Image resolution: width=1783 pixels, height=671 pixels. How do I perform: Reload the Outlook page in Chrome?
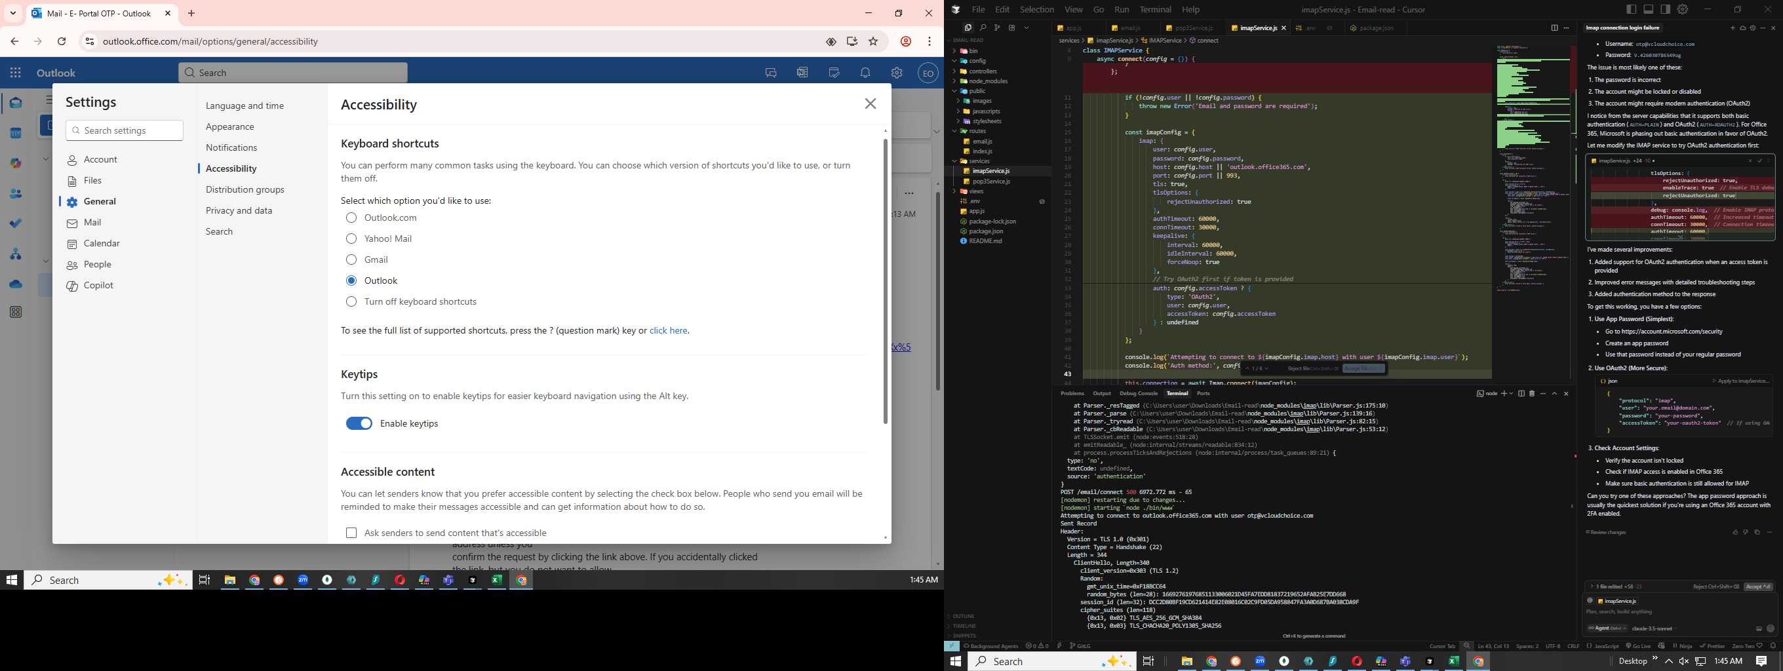[x=62, y=41]
